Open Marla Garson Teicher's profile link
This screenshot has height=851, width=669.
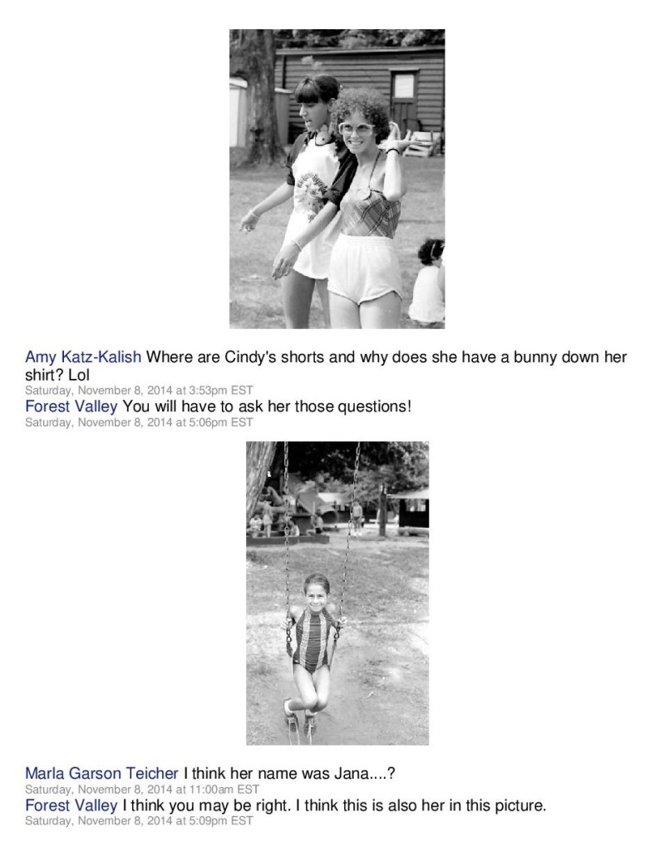tap(101, 773)
